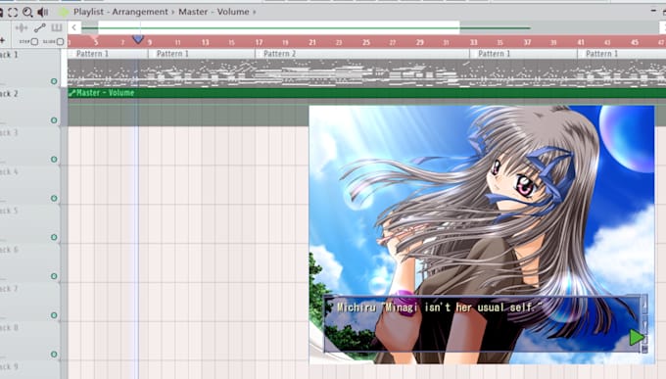This screenshot has width=666, height=379.
Task: Focus audio clips with the waveform icon
Action: click(22, 28)
